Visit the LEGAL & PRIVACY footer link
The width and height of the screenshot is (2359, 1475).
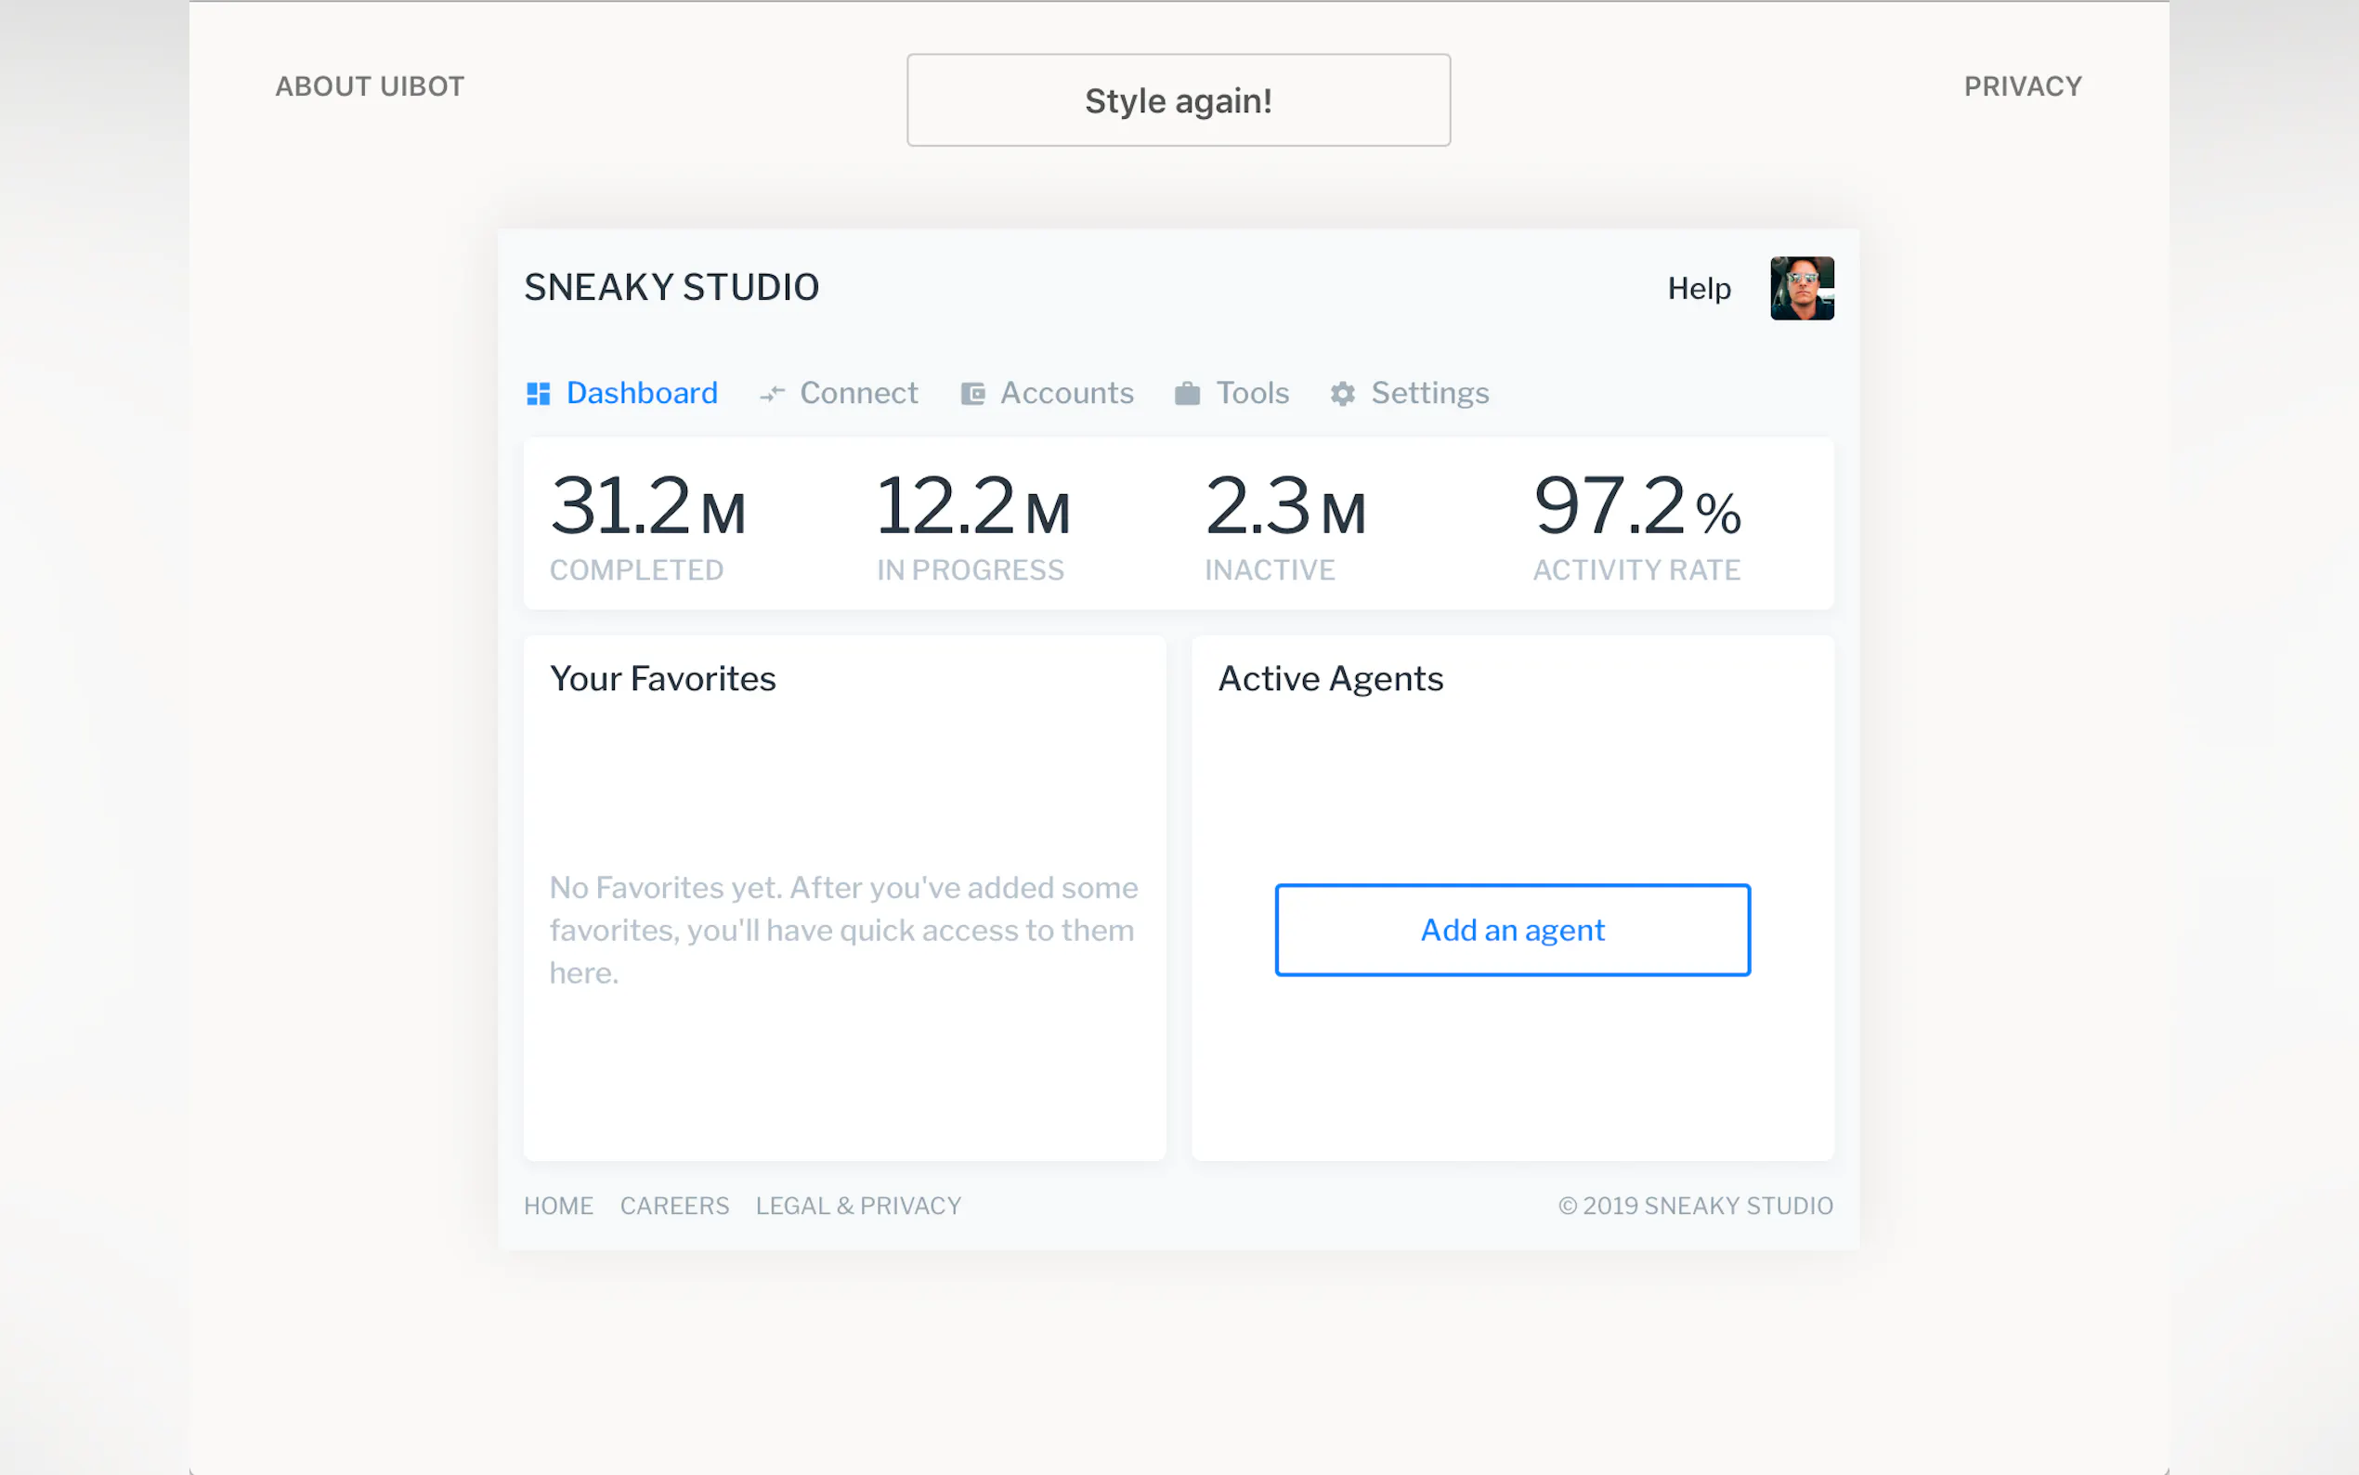coord(858,1206)
